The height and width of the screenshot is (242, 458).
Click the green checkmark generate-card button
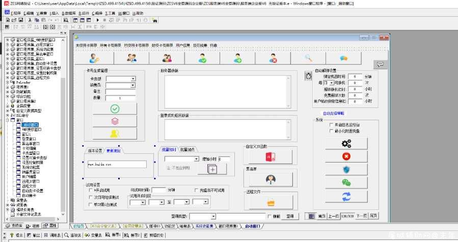pyautogui.click(x=115, y=109)
